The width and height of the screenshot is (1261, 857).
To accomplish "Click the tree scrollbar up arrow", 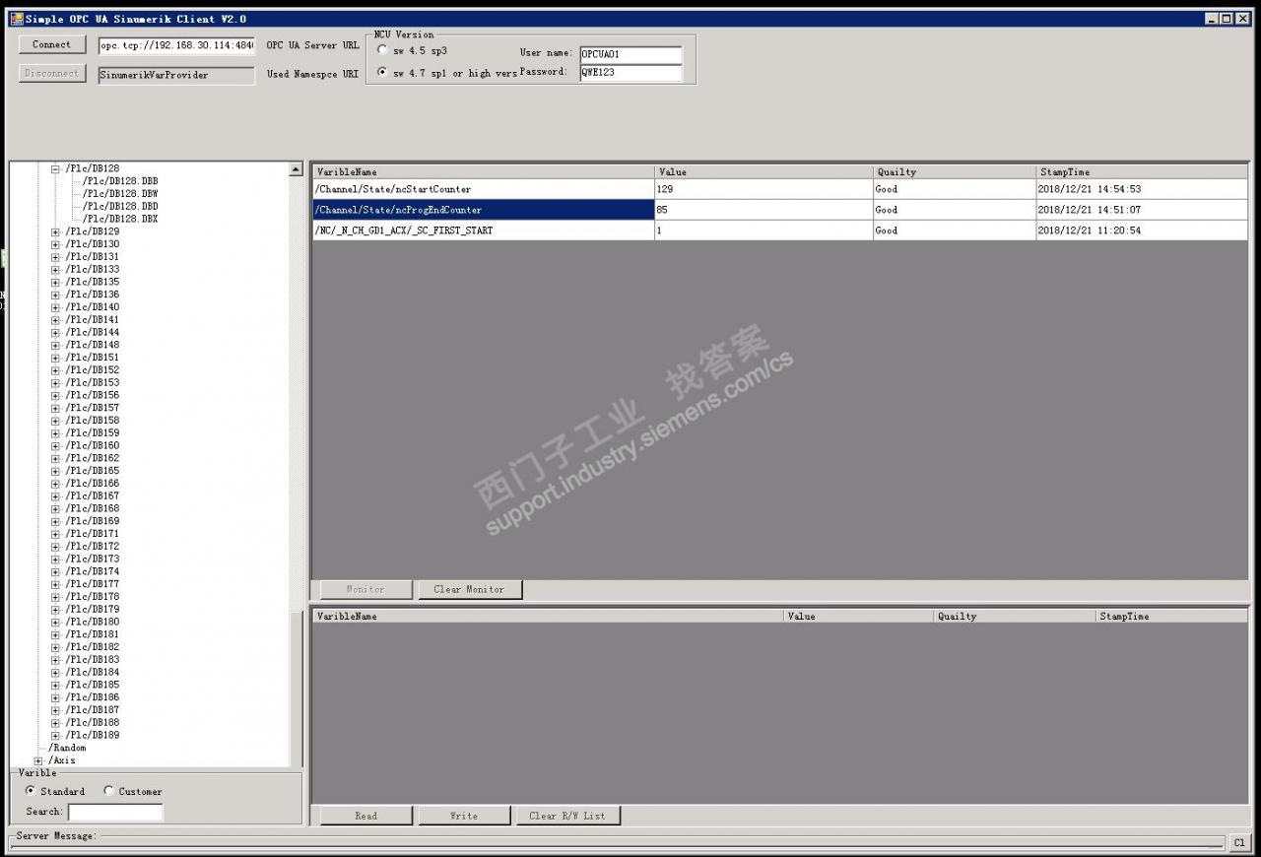I will [x=296, y=169].
